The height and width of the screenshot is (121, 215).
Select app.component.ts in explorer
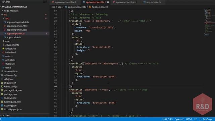pos(16,34)
